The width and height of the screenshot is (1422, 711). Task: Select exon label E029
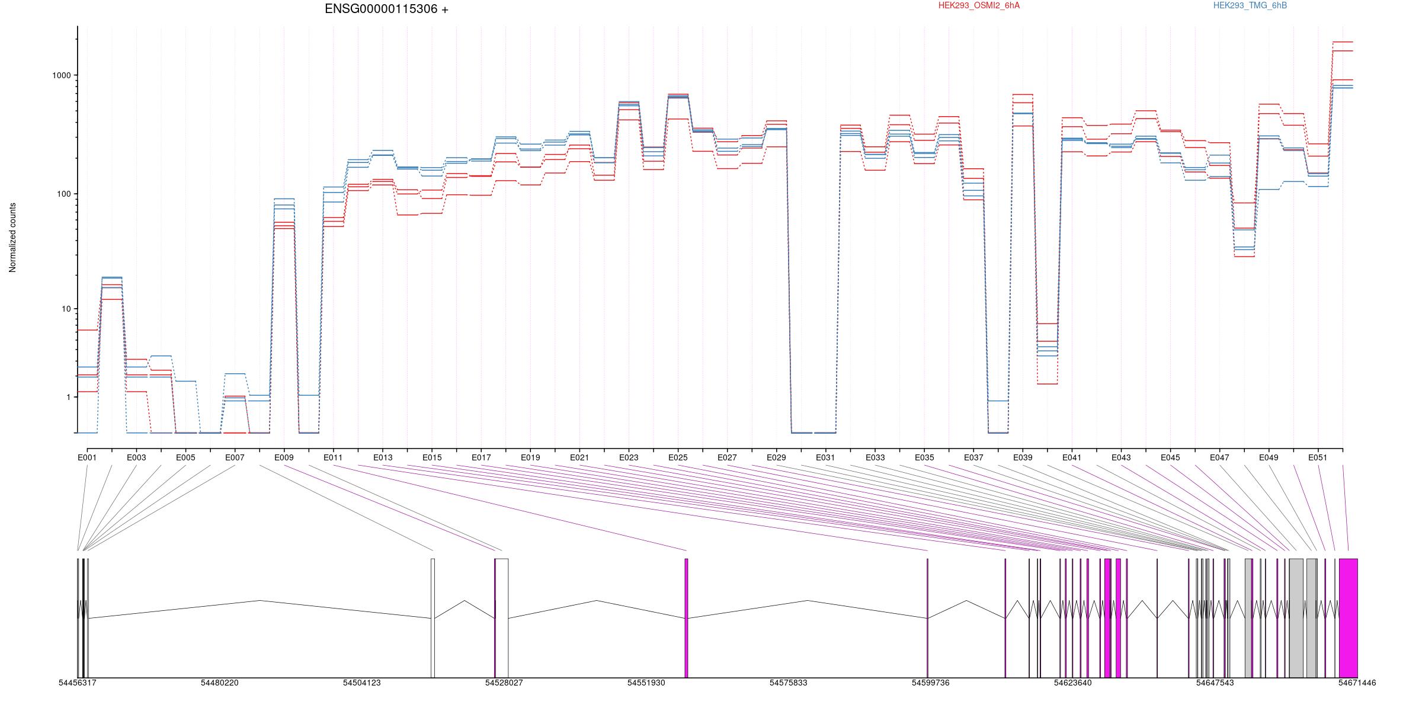(776, 457)
